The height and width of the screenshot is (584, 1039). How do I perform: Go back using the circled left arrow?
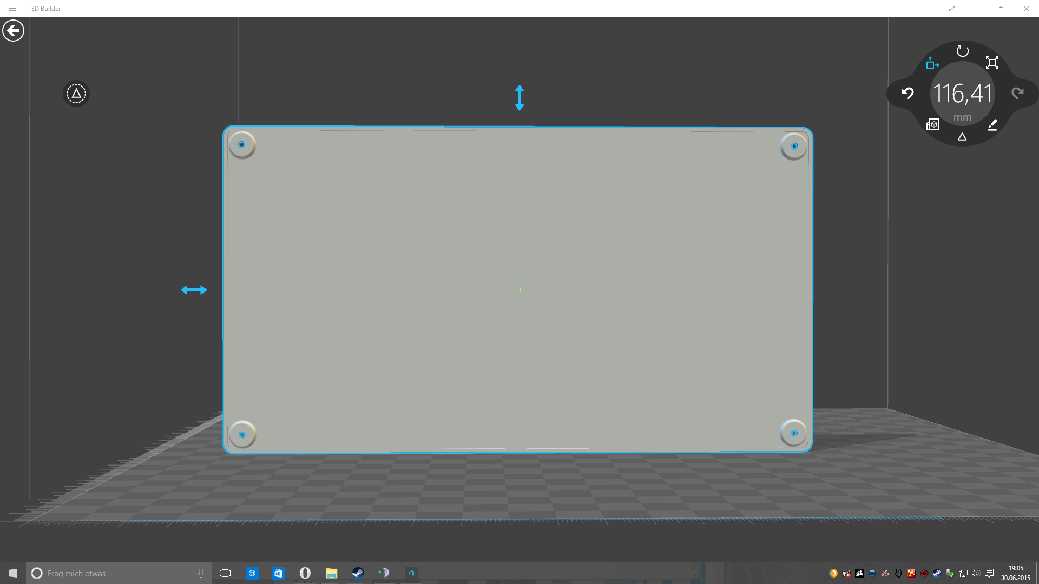(13, 31)
